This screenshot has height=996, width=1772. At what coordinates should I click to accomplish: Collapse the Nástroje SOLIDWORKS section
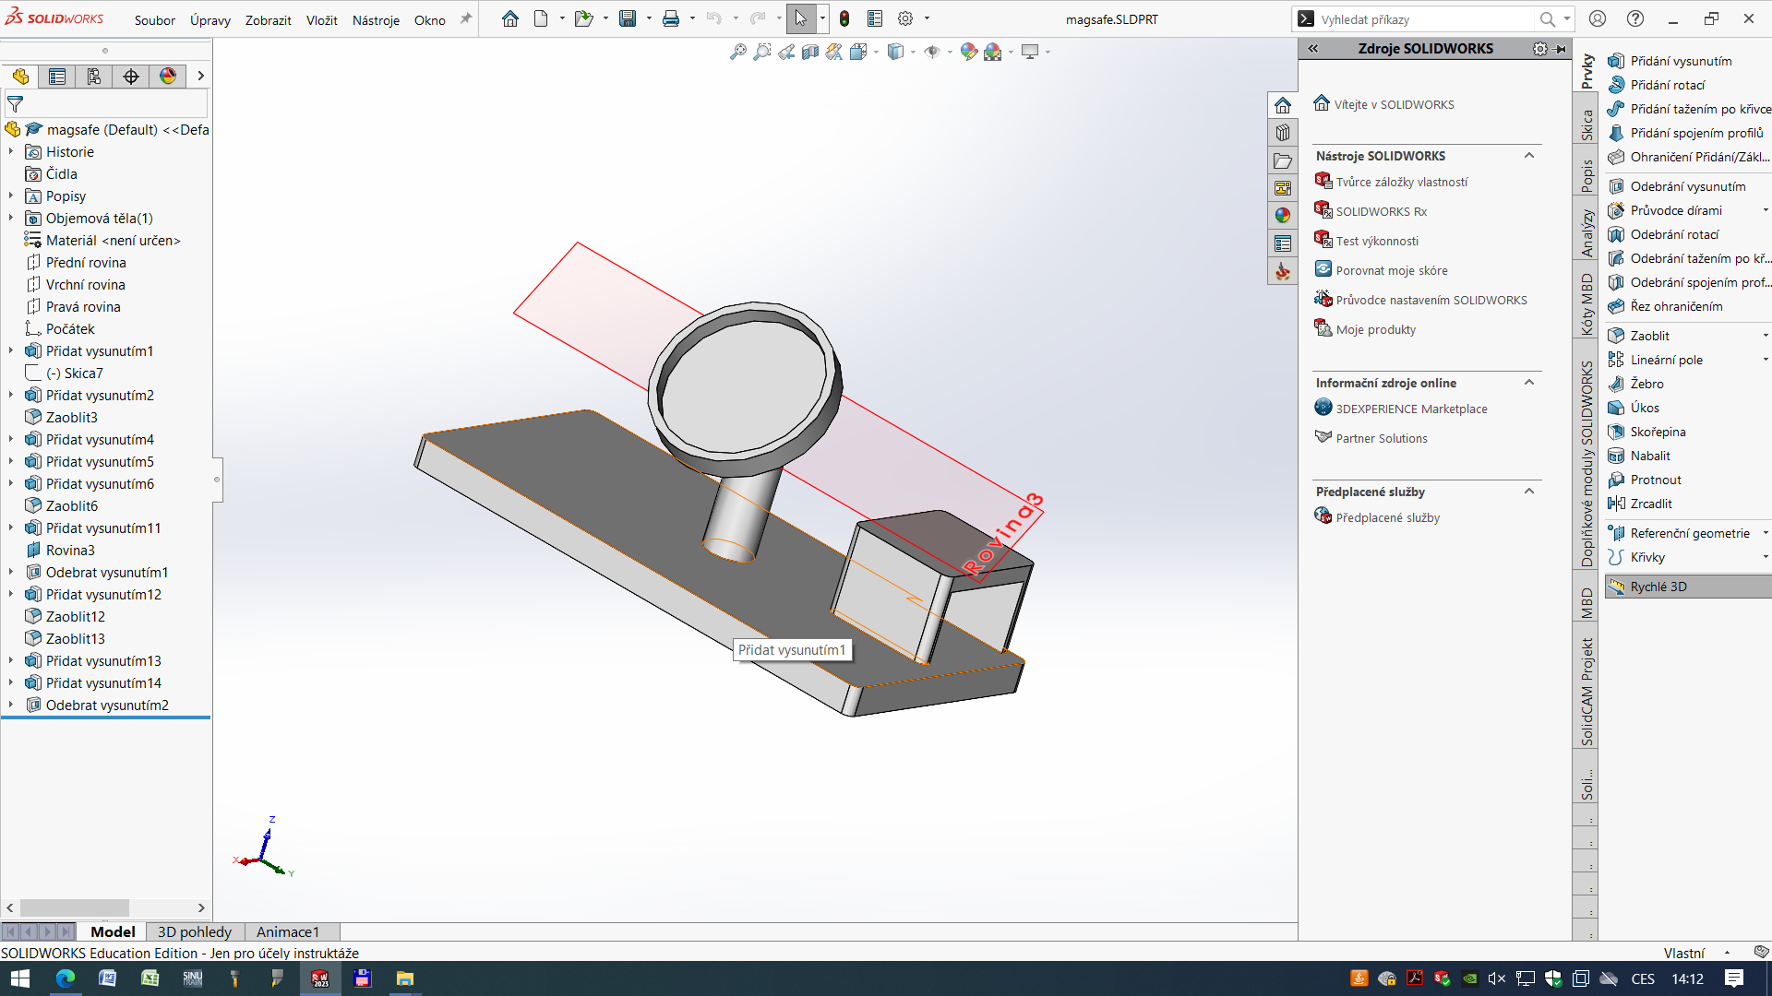click(x=1529, y=156)
